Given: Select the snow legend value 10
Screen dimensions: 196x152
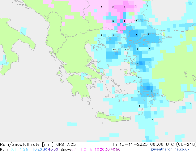Looking at the screenshot, I should click(x=97, y=150).
